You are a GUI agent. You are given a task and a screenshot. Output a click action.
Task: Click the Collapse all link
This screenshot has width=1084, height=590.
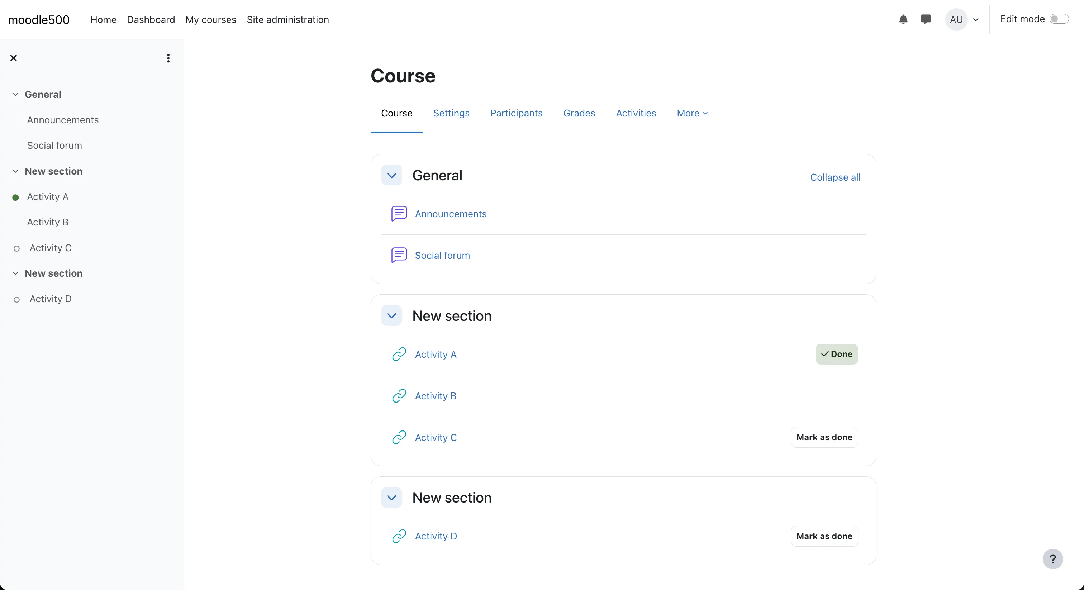coord(835,177)
